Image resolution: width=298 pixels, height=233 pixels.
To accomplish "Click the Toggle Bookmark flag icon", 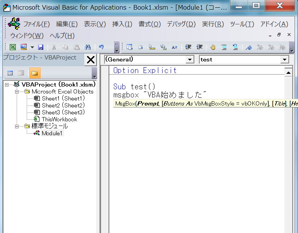I will point(249,47).
